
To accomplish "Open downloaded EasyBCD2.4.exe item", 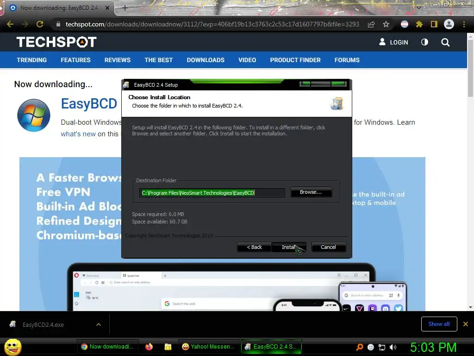I will click(x=43, y=324).
